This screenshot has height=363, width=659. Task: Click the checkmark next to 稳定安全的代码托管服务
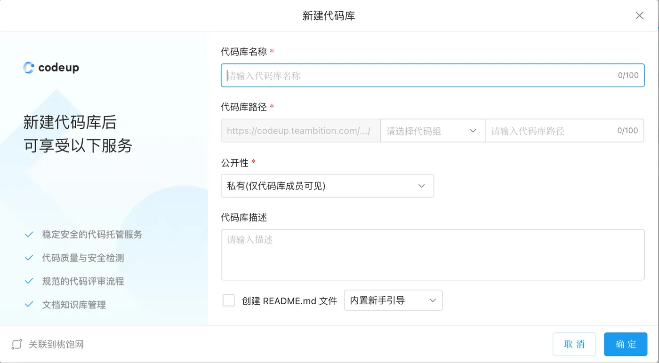[x=29, y=234]
